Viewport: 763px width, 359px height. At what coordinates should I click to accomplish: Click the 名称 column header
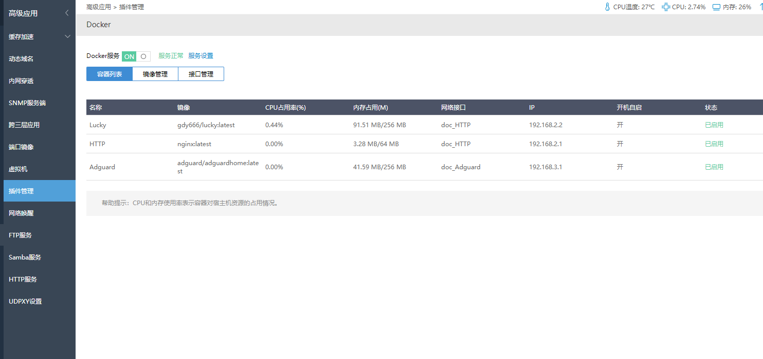click(96, 108)
